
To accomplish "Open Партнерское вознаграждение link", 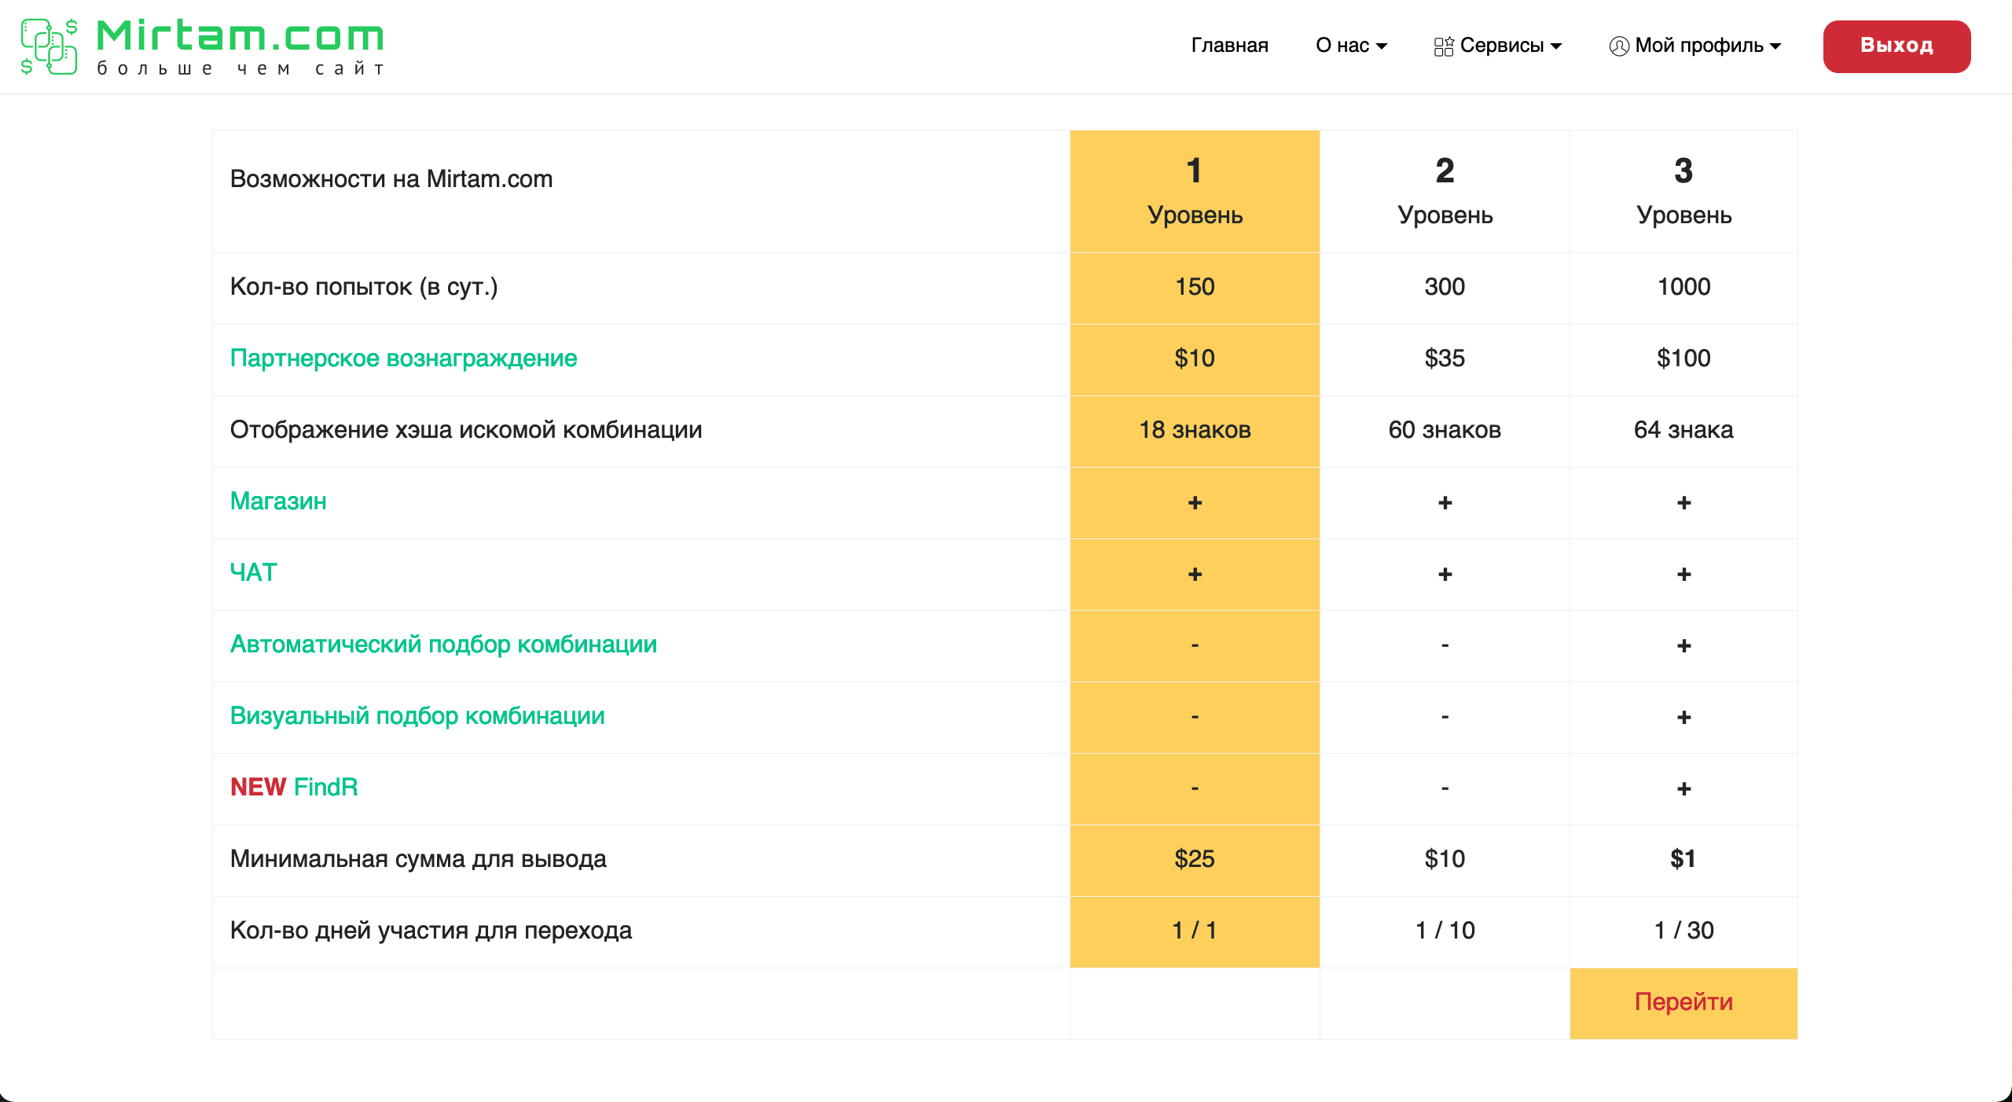I will (403, 358).
